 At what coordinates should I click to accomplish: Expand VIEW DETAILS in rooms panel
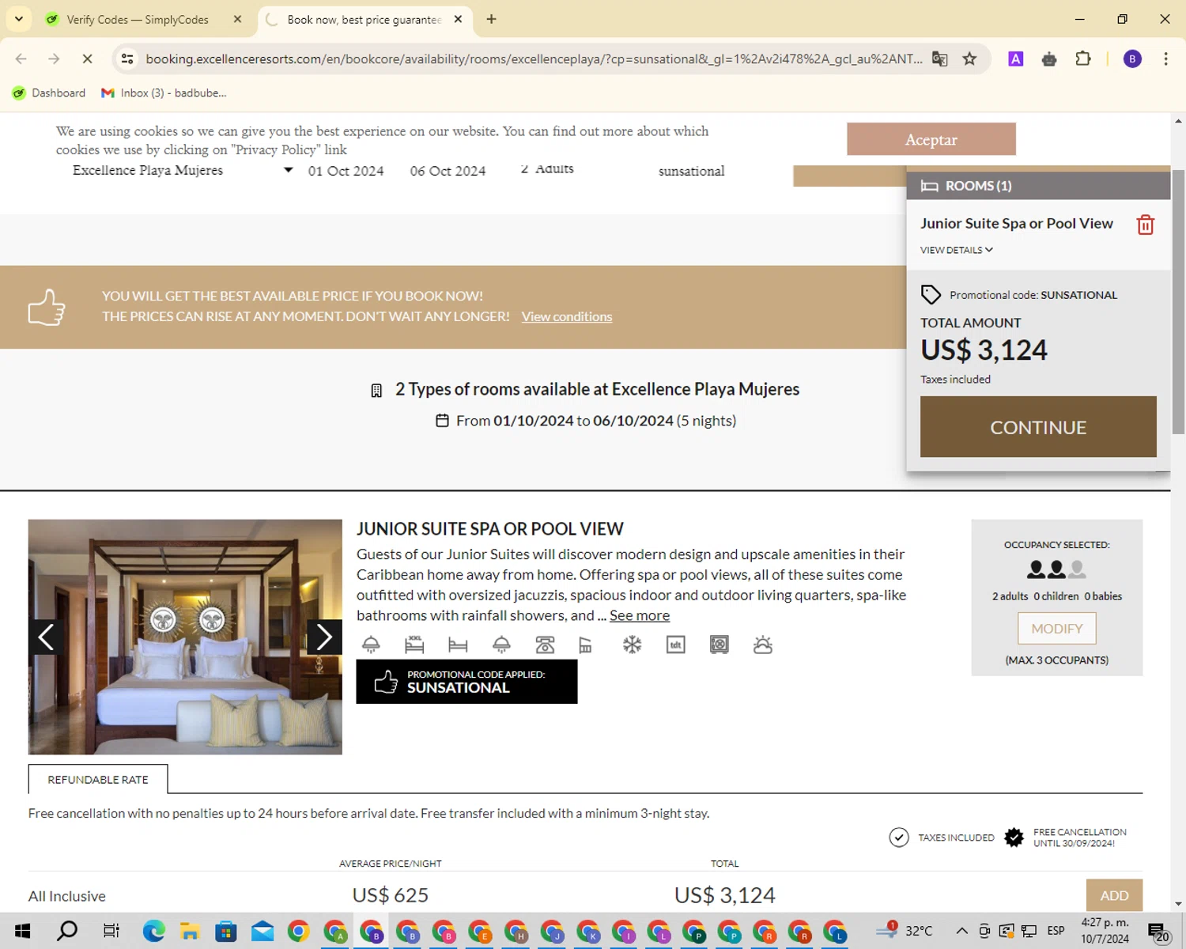pos(956,250)
